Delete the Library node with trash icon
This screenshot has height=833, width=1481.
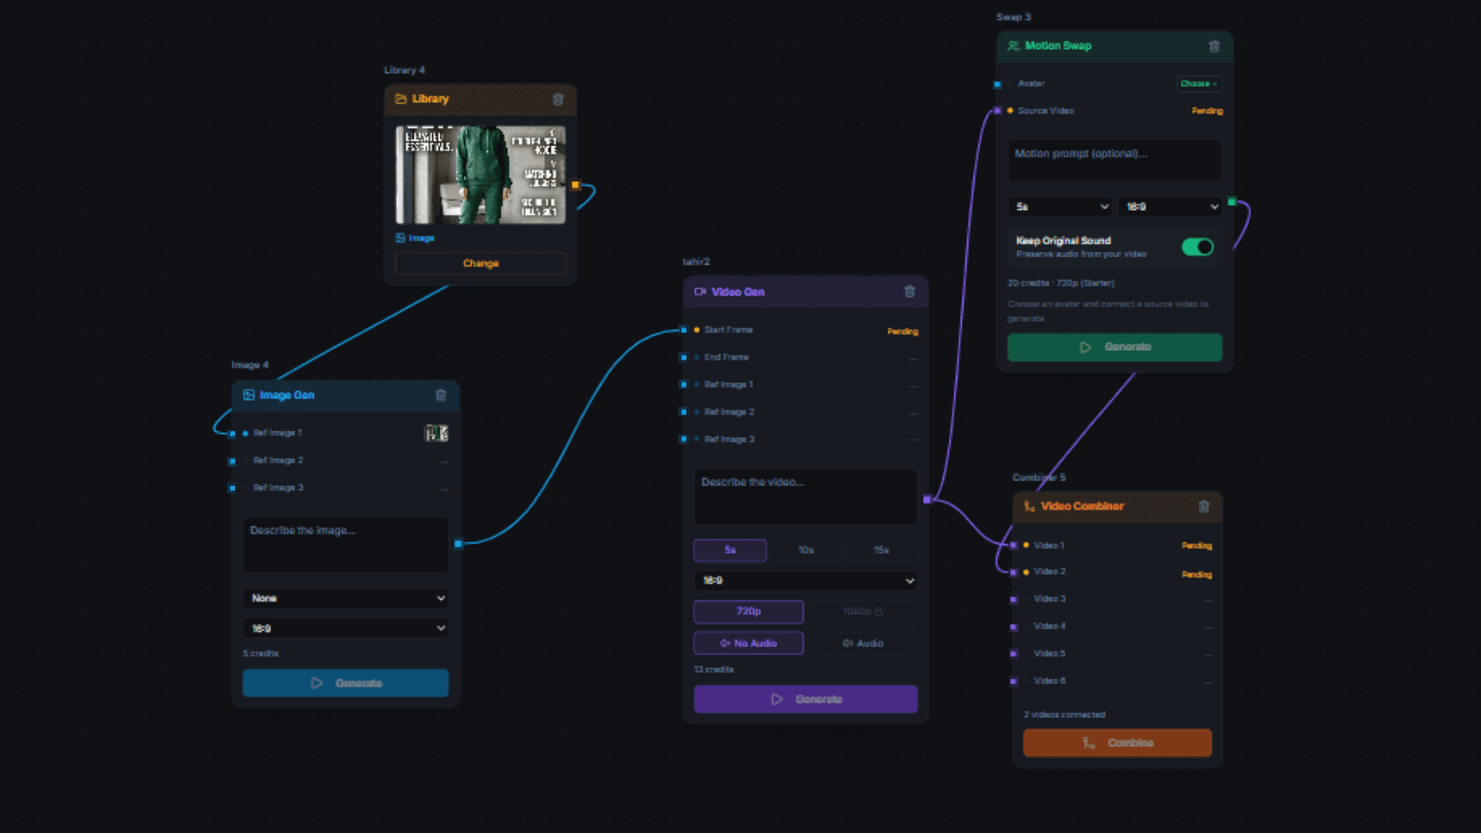[557, 99]
